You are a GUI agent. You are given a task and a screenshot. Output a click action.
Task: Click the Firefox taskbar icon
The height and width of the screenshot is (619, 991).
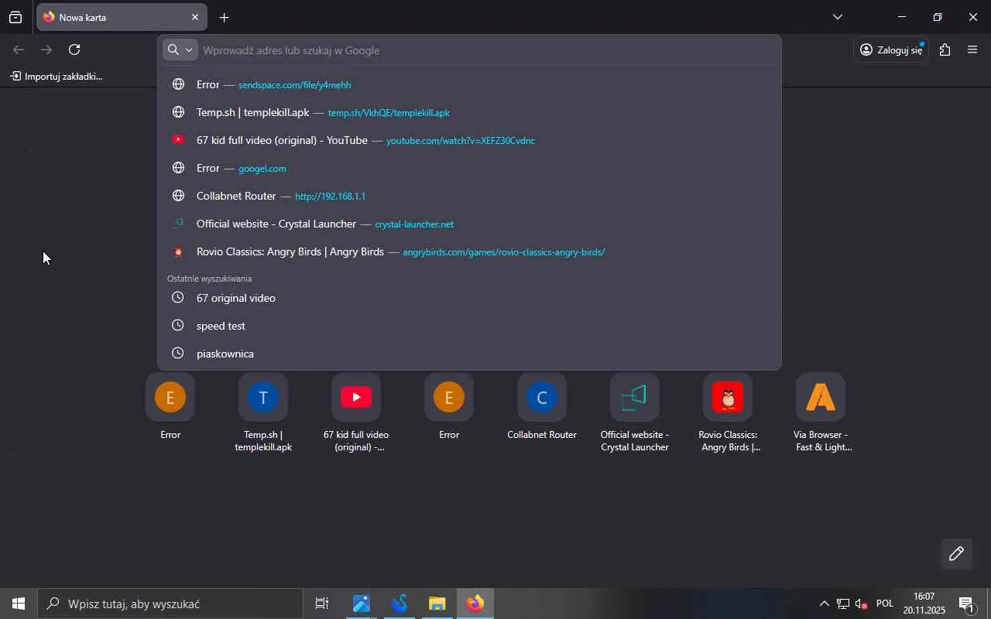click(x=475, y=604)
